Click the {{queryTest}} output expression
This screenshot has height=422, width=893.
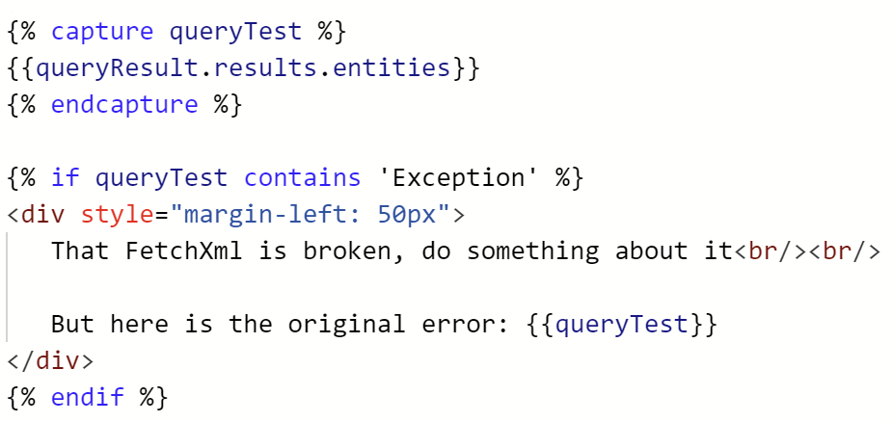pos(619,324)
